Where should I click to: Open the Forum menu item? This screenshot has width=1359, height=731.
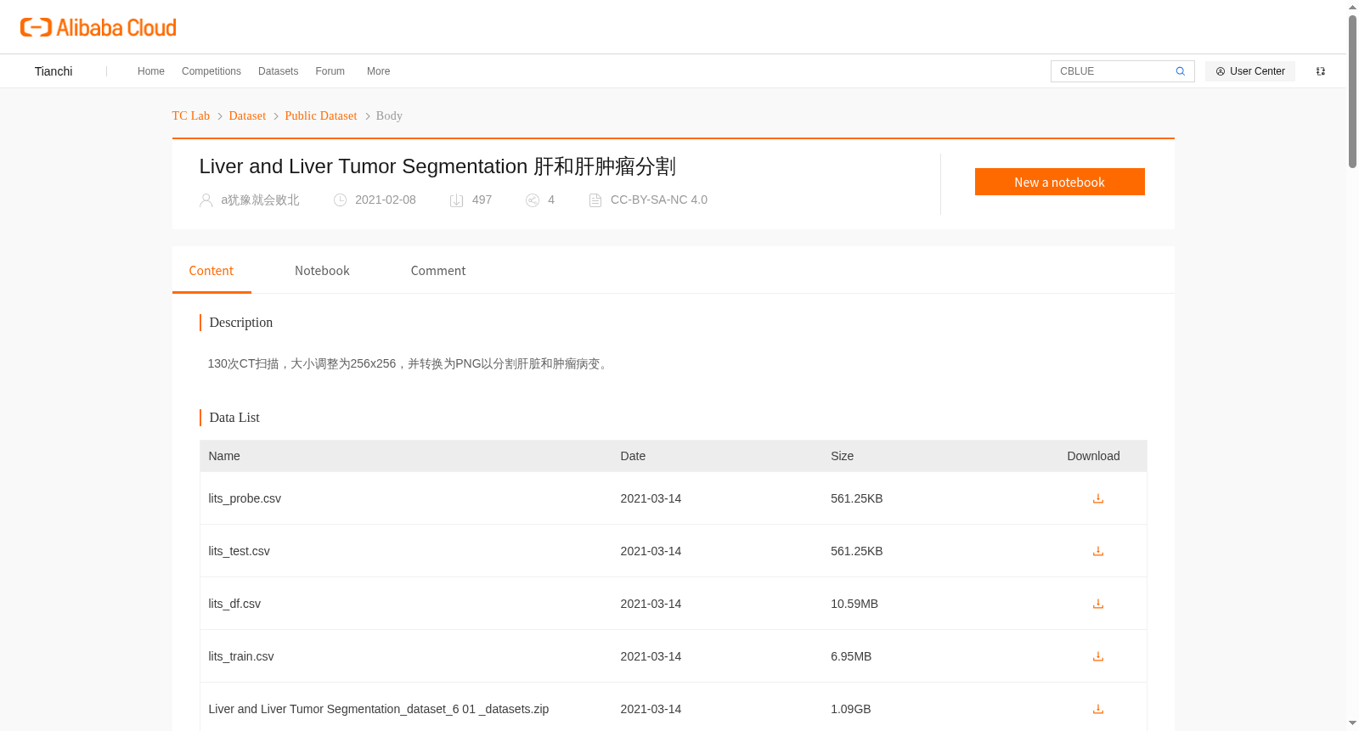click(x=330, y=71)
